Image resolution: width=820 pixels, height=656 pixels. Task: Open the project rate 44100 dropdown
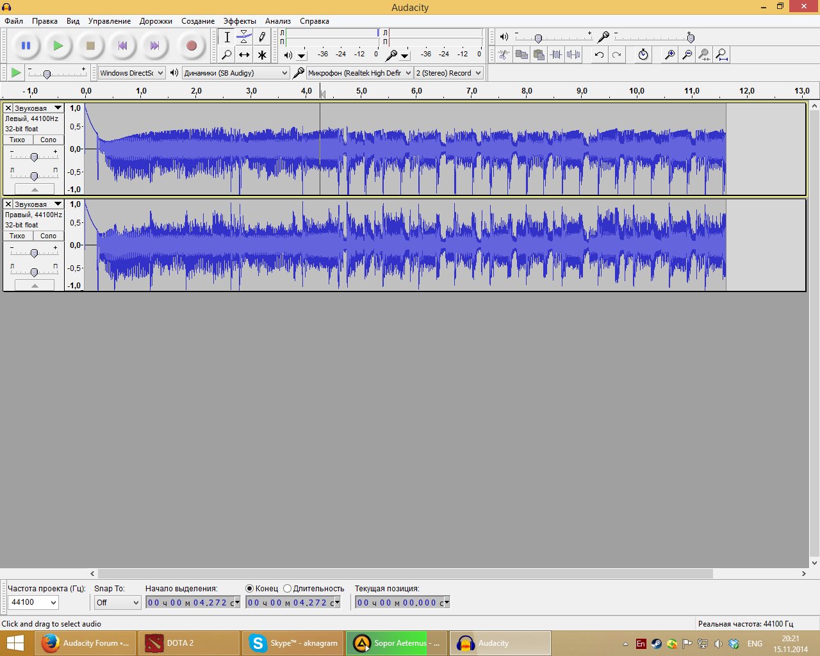click(x=33, y=602)
